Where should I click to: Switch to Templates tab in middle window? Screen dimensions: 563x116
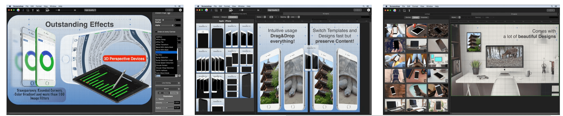pos(233,17)
